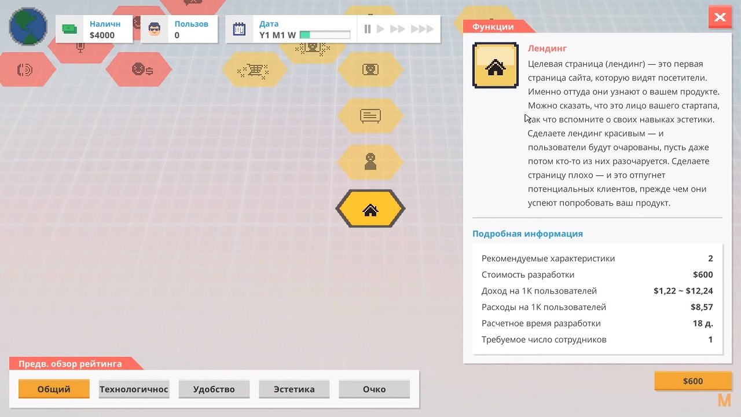
Task: Switch to the Технологичнос rating tab
Action: pyautogui.click(x=134, y=389)
